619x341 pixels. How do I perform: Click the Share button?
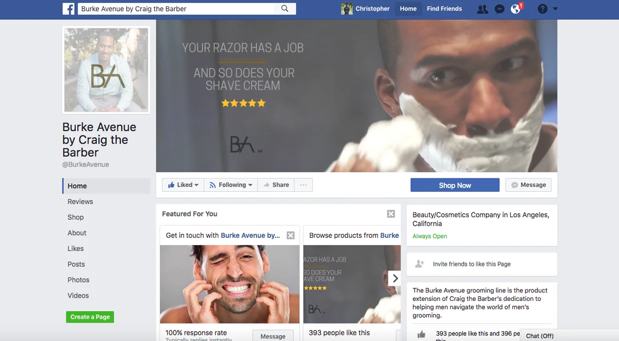pyautogui.click(x=276, y=185)
